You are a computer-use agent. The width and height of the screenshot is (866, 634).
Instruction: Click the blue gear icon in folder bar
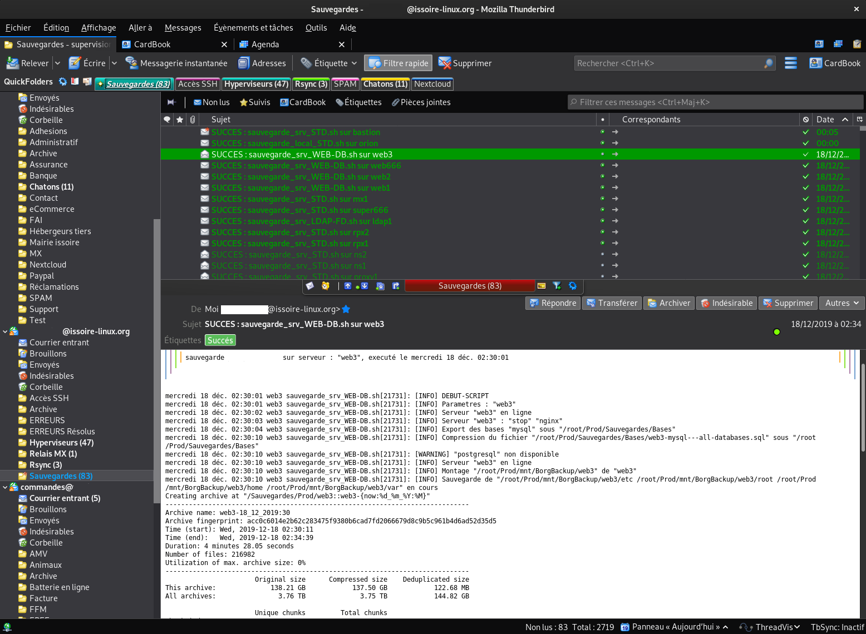click(573, 286)
